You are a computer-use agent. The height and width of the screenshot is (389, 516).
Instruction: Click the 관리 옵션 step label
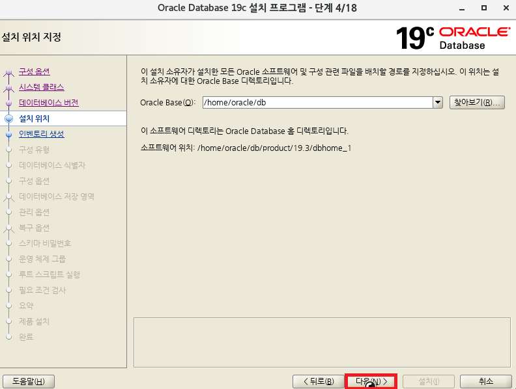(x=35, y=212)
